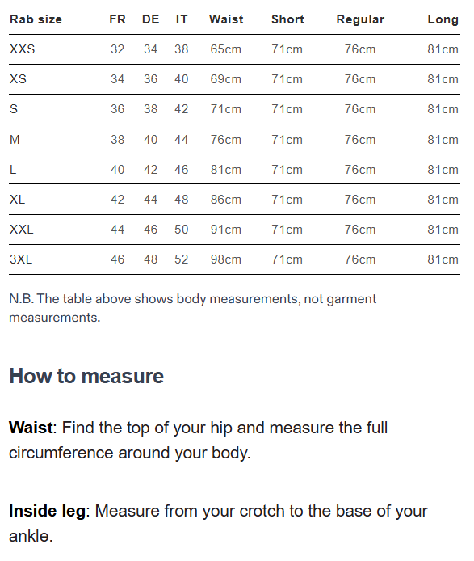Click the Regular column header

click(x=360, y=19)
